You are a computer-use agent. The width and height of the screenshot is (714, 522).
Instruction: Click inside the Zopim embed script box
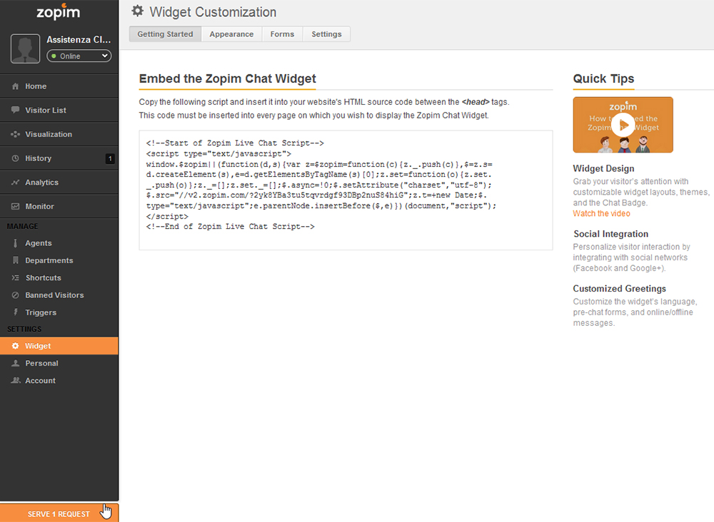coord(346,190)
